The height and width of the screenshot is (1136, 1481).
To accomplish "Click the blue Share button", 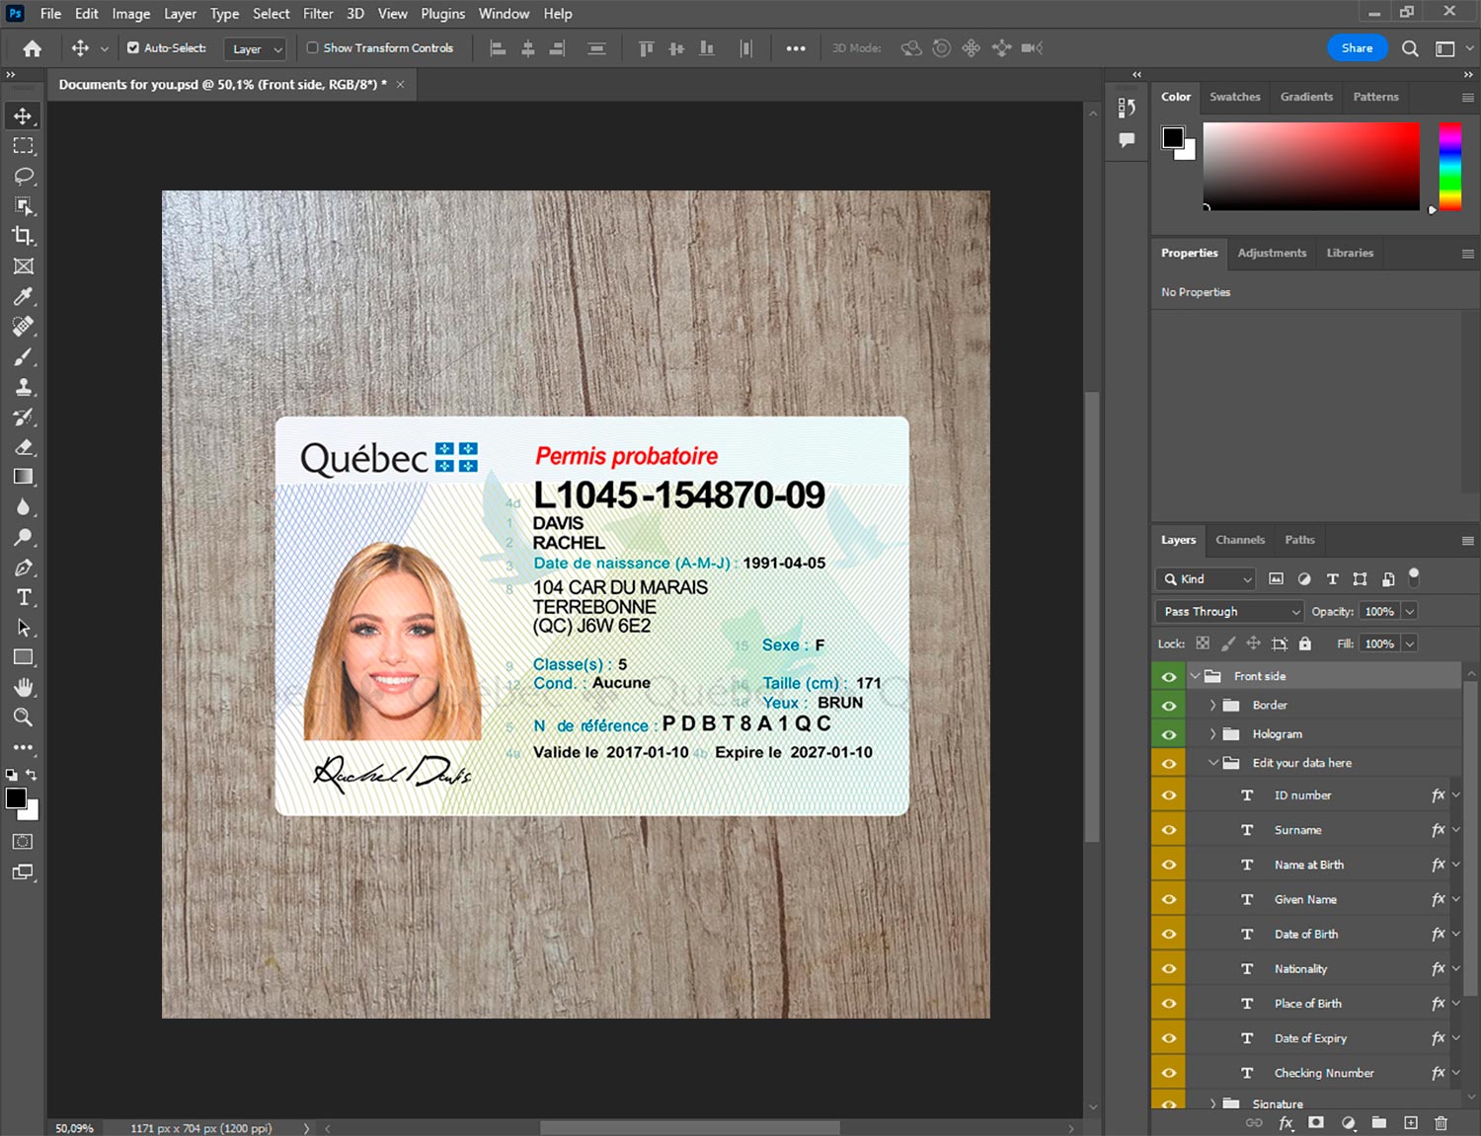I will 1357,48.
